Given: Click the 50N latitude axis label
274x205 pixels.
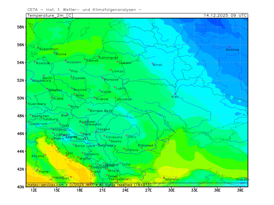Looking at the screenshot, I should (22, 98).
